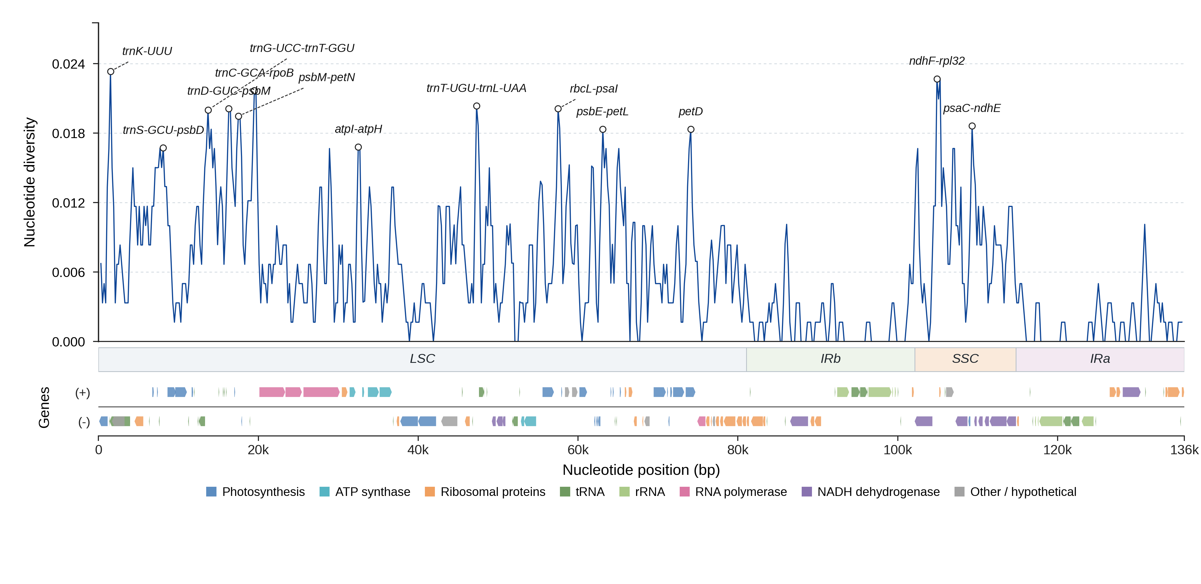1201x584 pixels.
Task: Click the Genes track label
Action: click(44, 407)
